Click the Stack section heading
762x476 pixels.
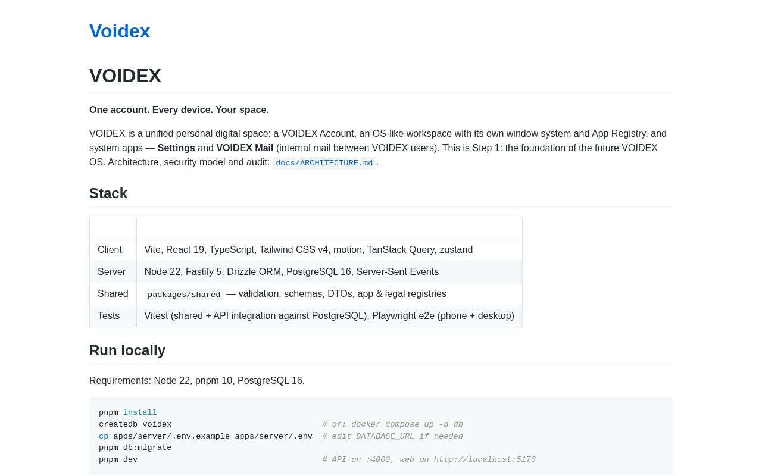click(x=108, y=193)
